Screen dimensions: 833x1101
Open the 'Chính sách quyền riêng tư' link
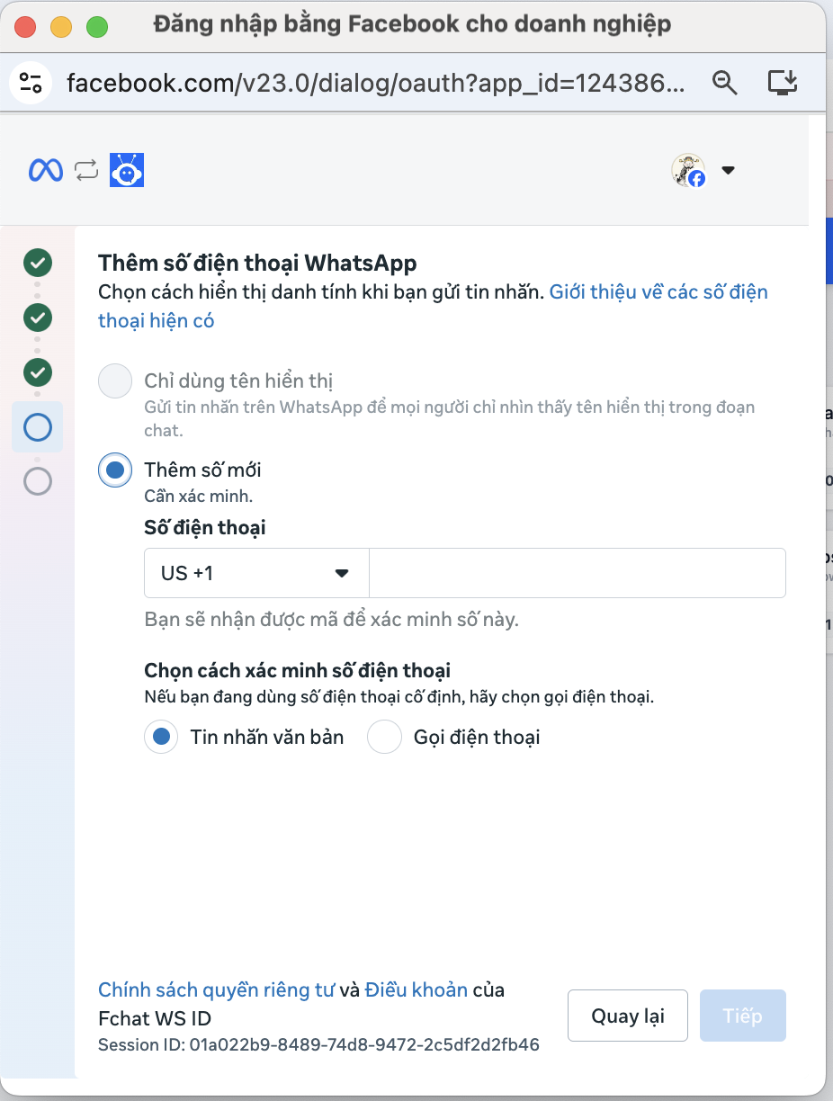coord(216,990)
